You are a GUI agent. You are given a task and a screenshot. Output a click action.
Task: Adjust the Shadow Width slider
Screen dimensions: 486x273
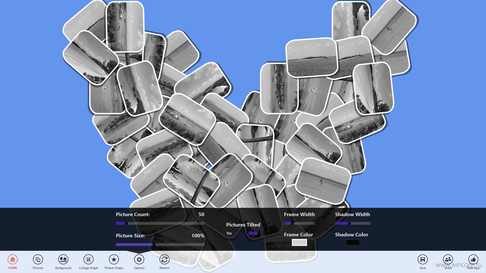tap(353, 223)
